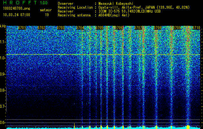Click the Receiving antenna label
203x129 pixels.
click(x=74, y=15)
